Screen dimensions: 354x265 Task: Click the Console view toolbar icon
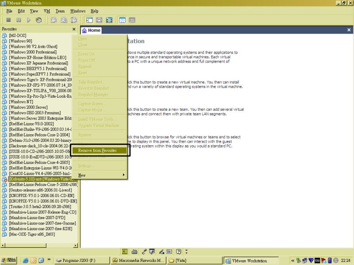pos(132,20)
